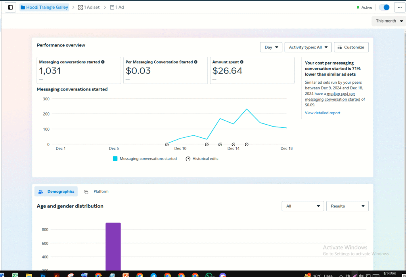Viewport: 406px width, 277px height.
Task: Click the Hoodi Traingle Galley campaign folder icon
Action: click(22, 7)
